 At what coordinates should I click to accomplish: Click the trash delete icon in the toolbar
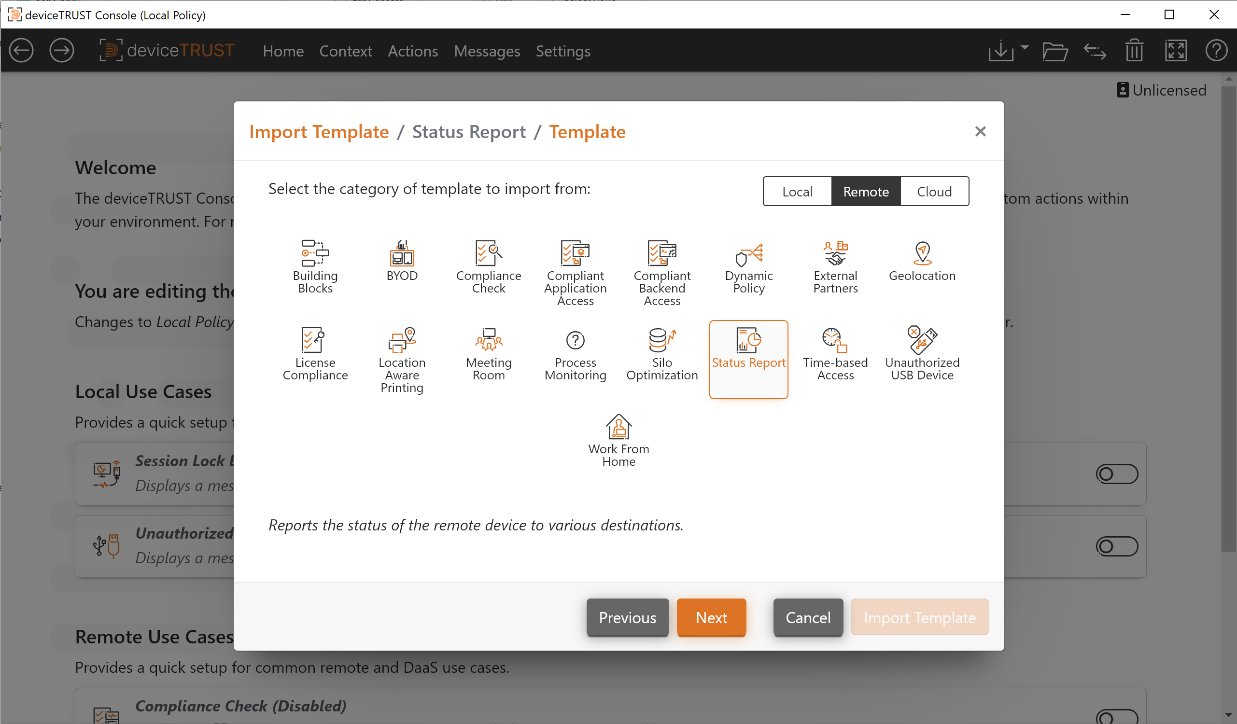point(1134,51)
